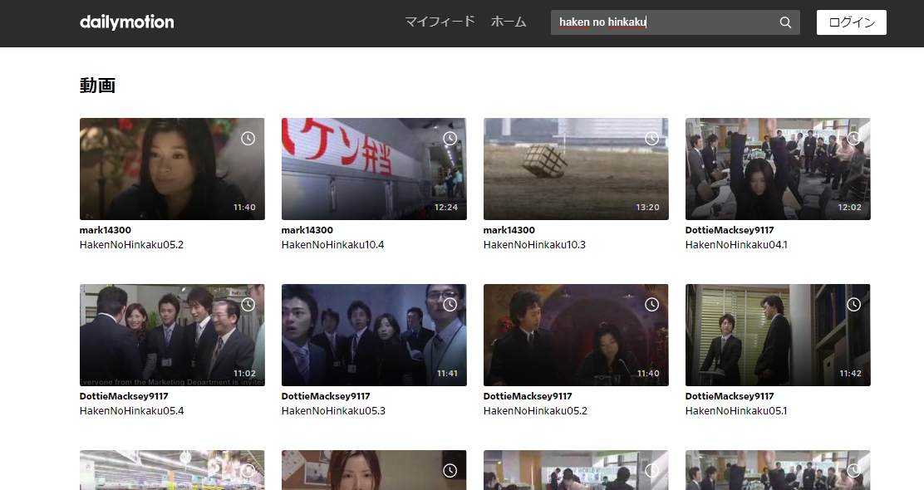
Task: Open the HakenNoHinkaku05.3 title link
Action: coord(333,411)
